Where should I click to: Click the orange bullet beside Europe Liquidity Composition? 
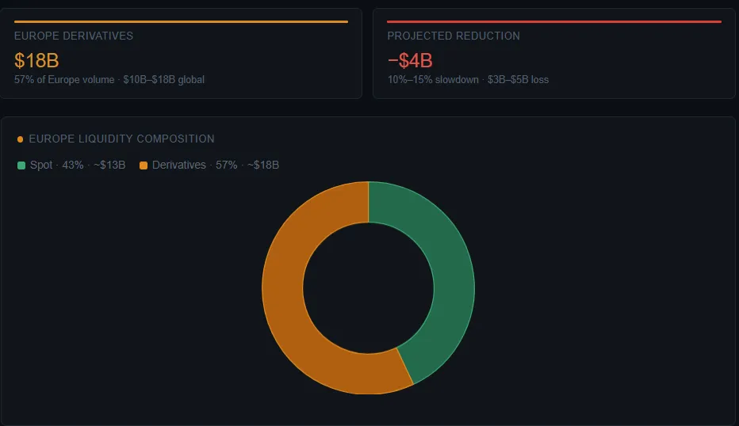20,139
